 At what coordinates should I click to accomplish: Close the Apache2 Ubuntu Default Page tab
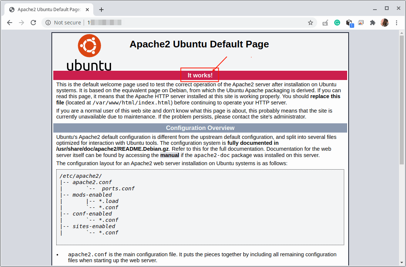[x=88, y=10]
